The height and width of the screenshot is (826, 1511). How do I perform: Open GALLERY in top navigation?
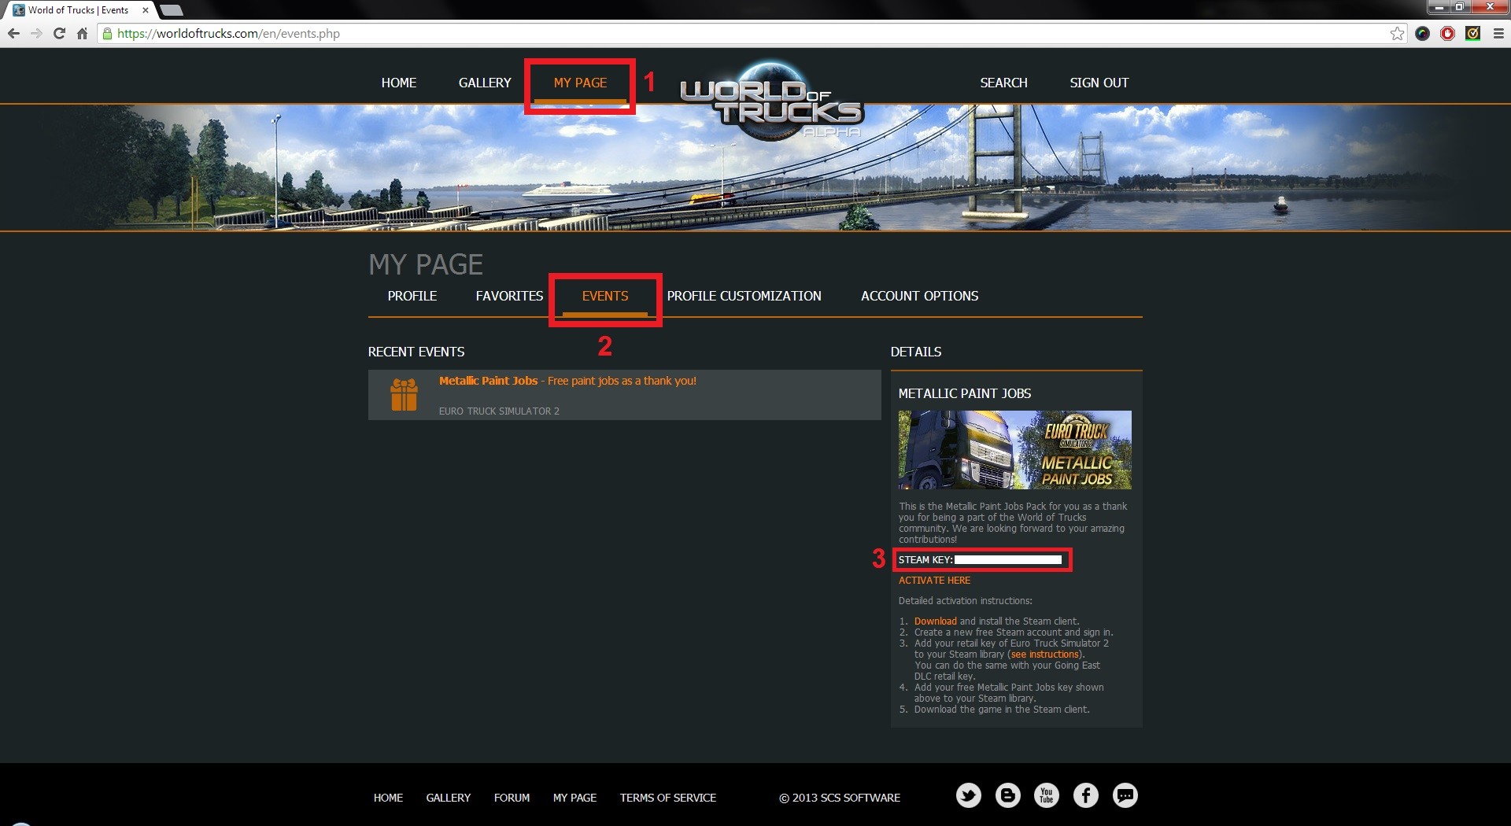(x=485, y=83)
